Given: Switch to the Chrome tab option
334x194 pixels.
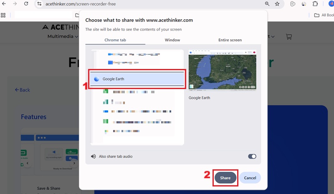Looking at the screenshot, I should [115, 40].
